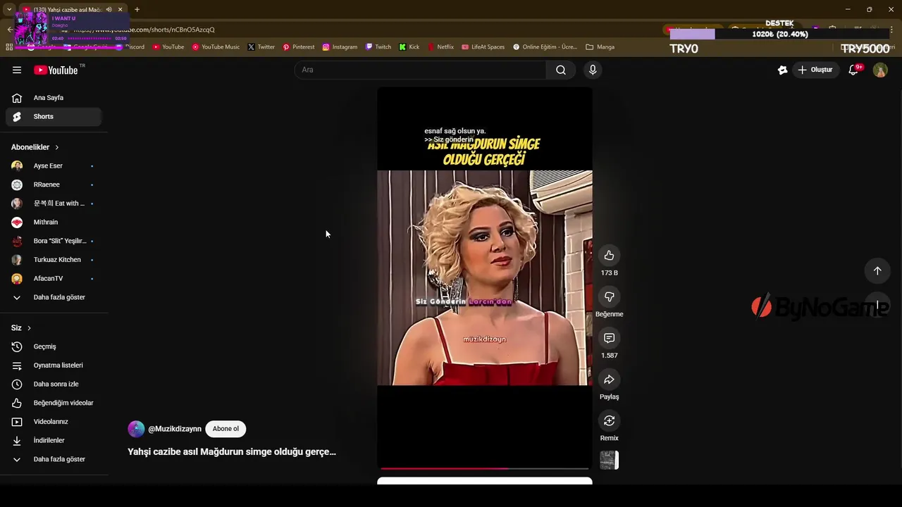Screen dimensions: 902x507
Task: Open the tab search dropdown arrow
Action: pos(8,9)
